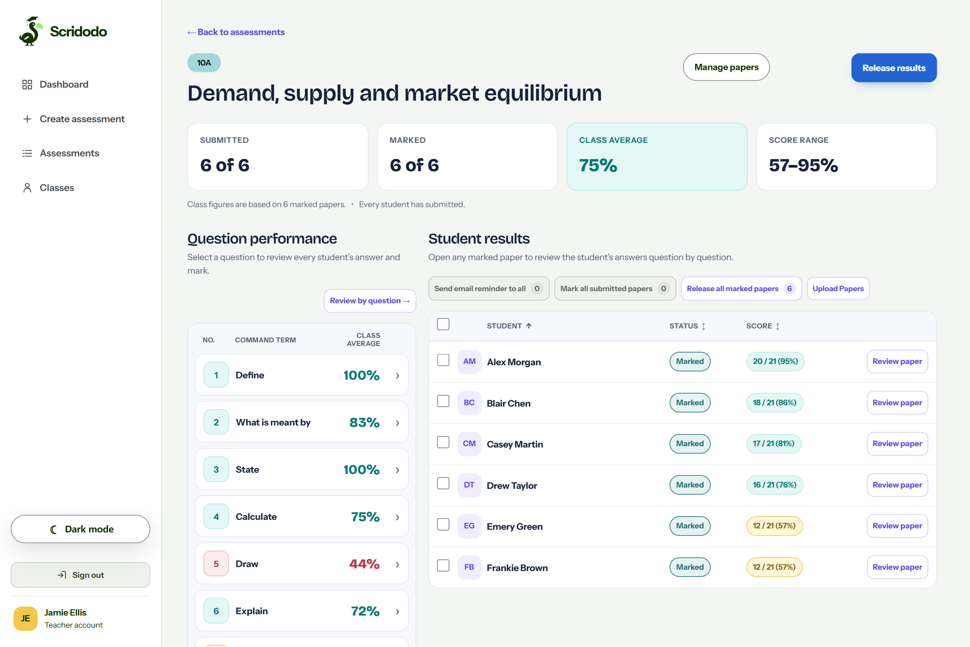
Task: Follow Back to assessments link
Action: (x=236, y=32)
